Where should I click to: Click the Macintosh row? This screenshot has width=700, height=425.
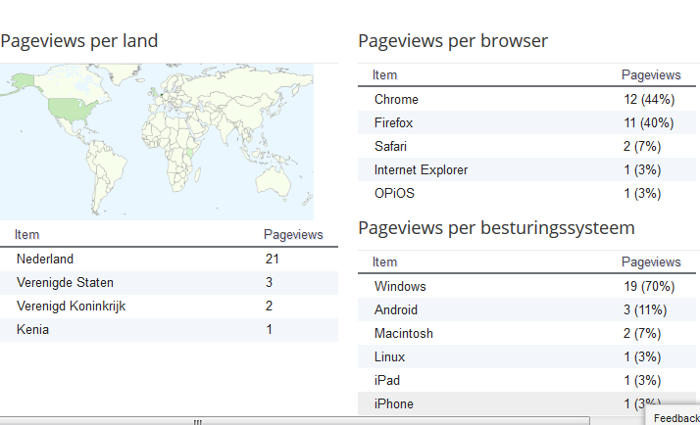point(526,334)
